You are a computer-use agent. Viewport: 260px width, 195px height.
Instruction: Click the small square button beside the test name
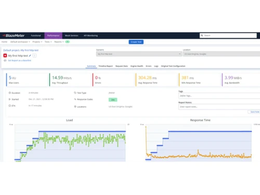coord(34,56)
